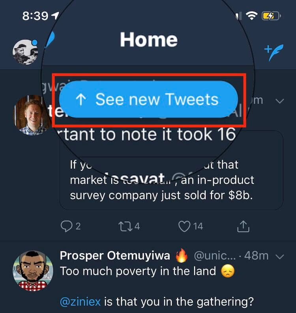Retweet the tweet with 4 retweets
The height and width of the screenshot is (313, 296).
coord(125,226)
